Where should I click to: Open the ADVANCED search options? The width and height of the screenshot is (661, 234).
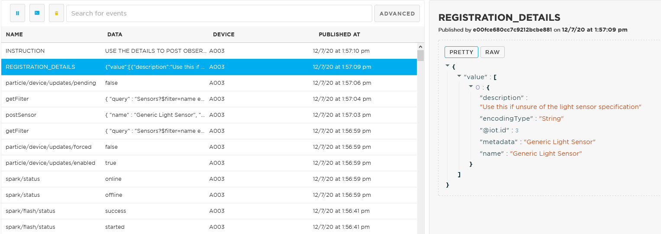pos(397,13)
